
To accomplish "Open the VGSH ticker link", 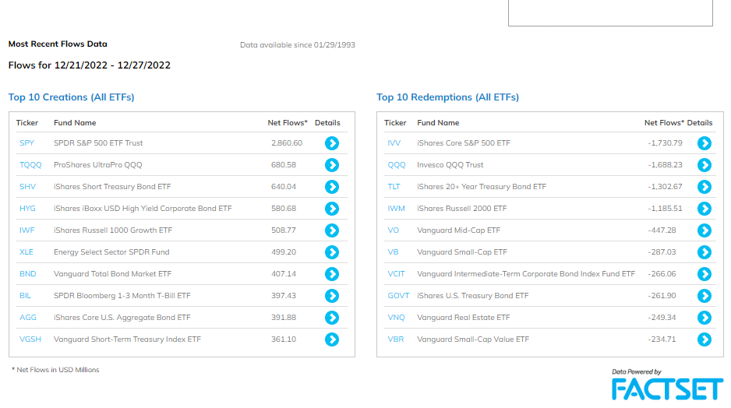I will (x=30, y=339).
